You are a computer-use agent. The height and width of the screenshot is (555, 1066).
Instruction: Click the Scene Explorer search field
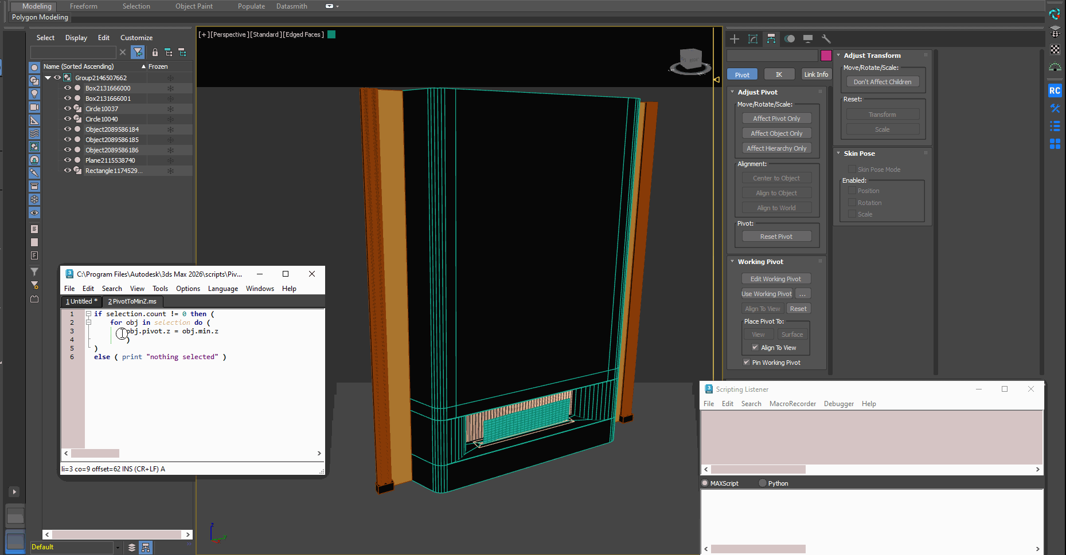(x=73, y=53)
